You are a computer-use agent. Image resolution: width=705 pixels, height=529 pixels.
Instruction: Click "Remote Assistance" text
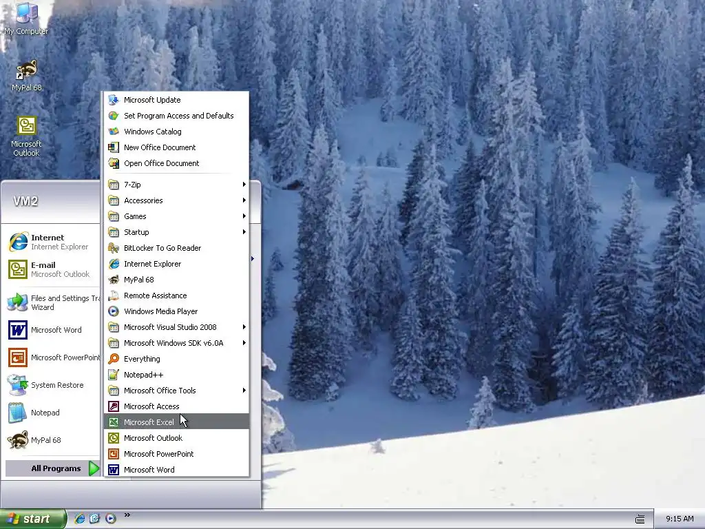click(155, 295)
